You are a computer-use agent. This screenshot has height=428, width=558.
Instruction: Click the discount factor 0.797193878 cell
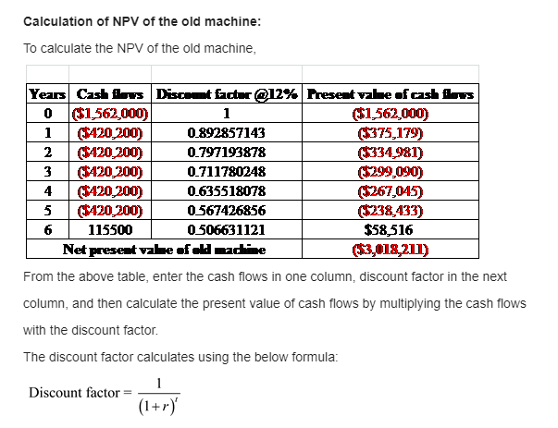[x=227, y=153]
